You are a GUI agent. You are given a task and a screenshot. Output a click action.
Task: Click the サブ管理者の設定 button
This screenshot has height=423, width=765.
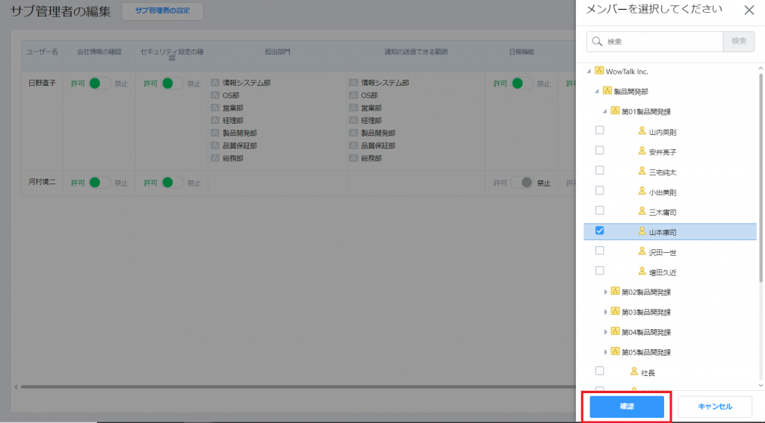click(162, 11)
